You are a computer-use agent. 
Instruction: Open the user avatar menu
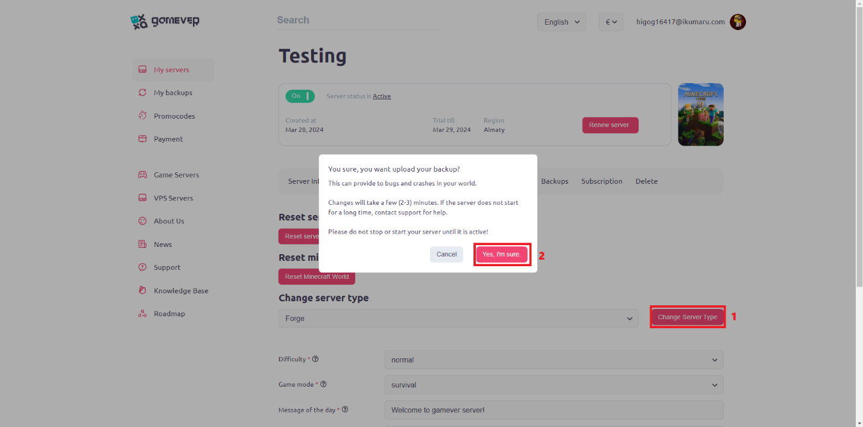click(738, 22)
